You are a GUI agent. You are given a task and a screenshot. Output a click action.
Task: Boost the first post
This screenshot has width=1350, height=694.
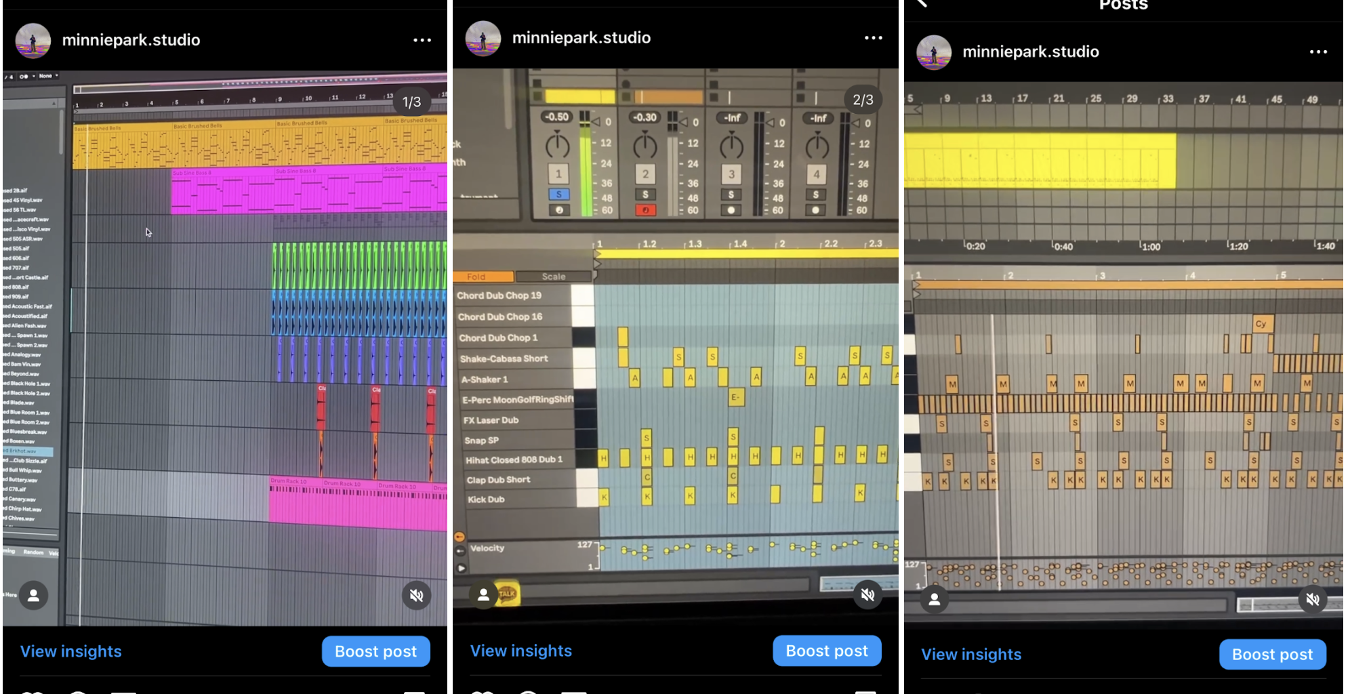(376, 651)
